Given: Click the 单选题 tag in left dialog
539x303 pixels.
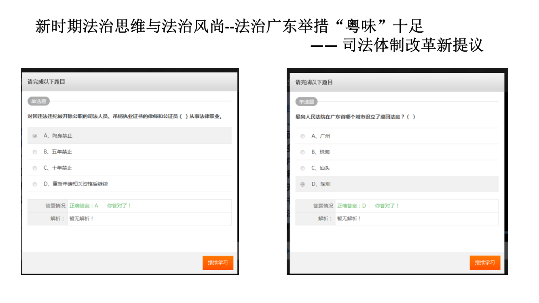Looking at the screenshot, I should pyautogui.click(x=38, y=101).
